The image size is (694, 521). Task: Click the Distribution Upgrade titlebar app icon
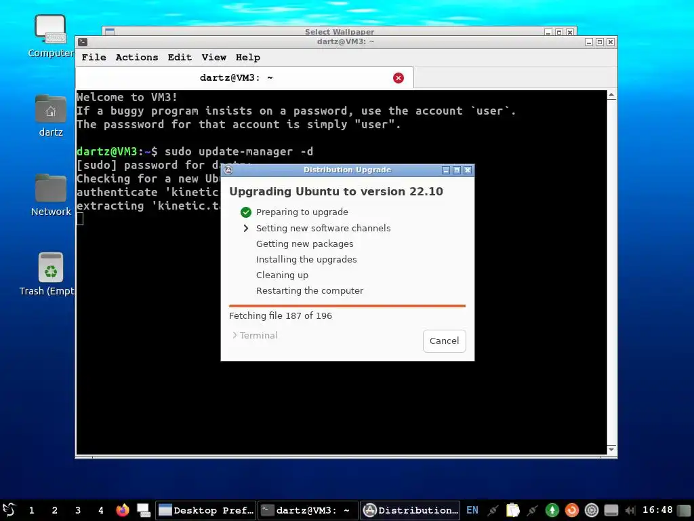tap(228, 170)
